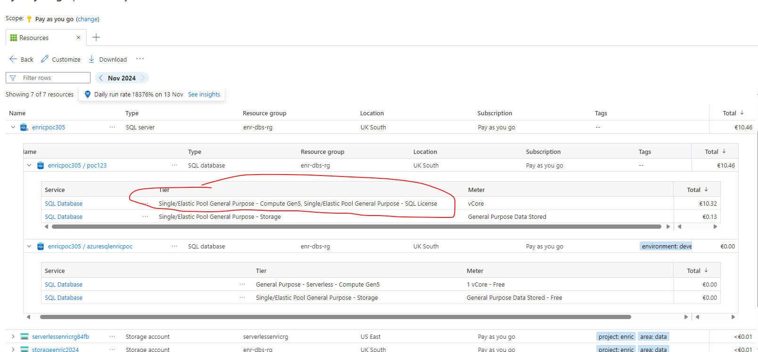Click the Back toolbar label
Screen dimensions: 758x352
coord(27,59)
